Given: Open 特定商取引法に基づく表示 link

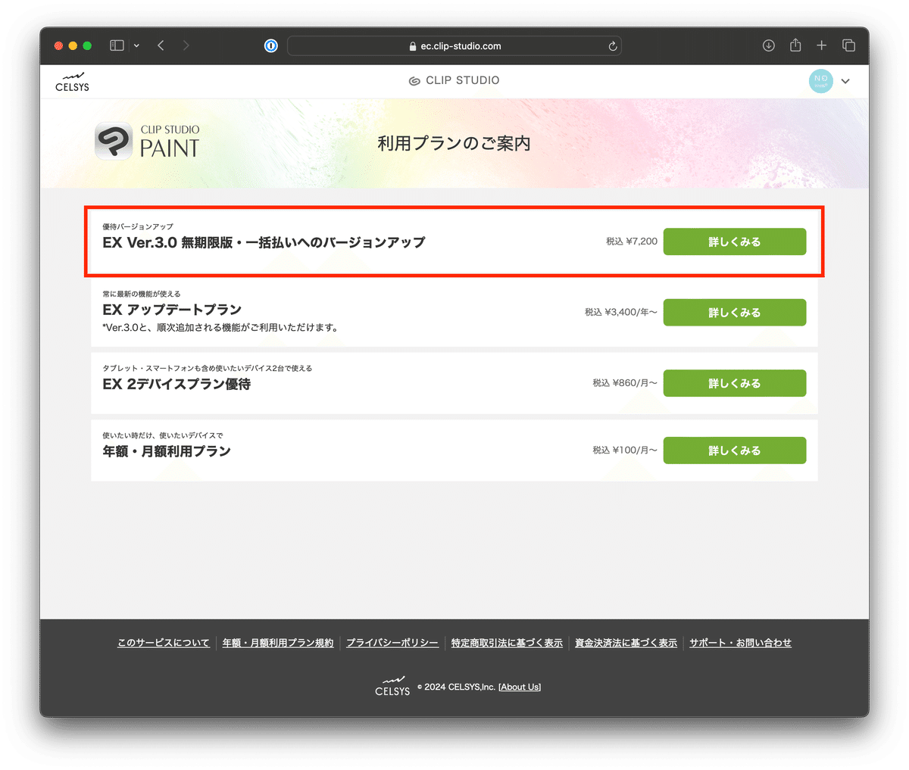Looking at the screenshot, I should point(507,642).
